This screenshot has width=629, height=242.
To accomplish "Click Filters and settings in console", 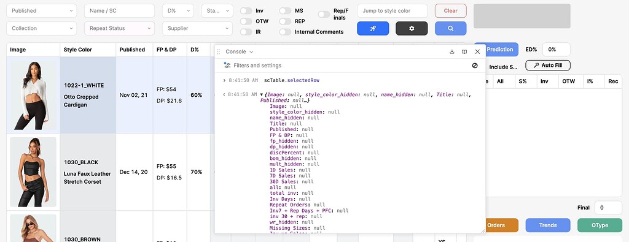I will (257, 66).
